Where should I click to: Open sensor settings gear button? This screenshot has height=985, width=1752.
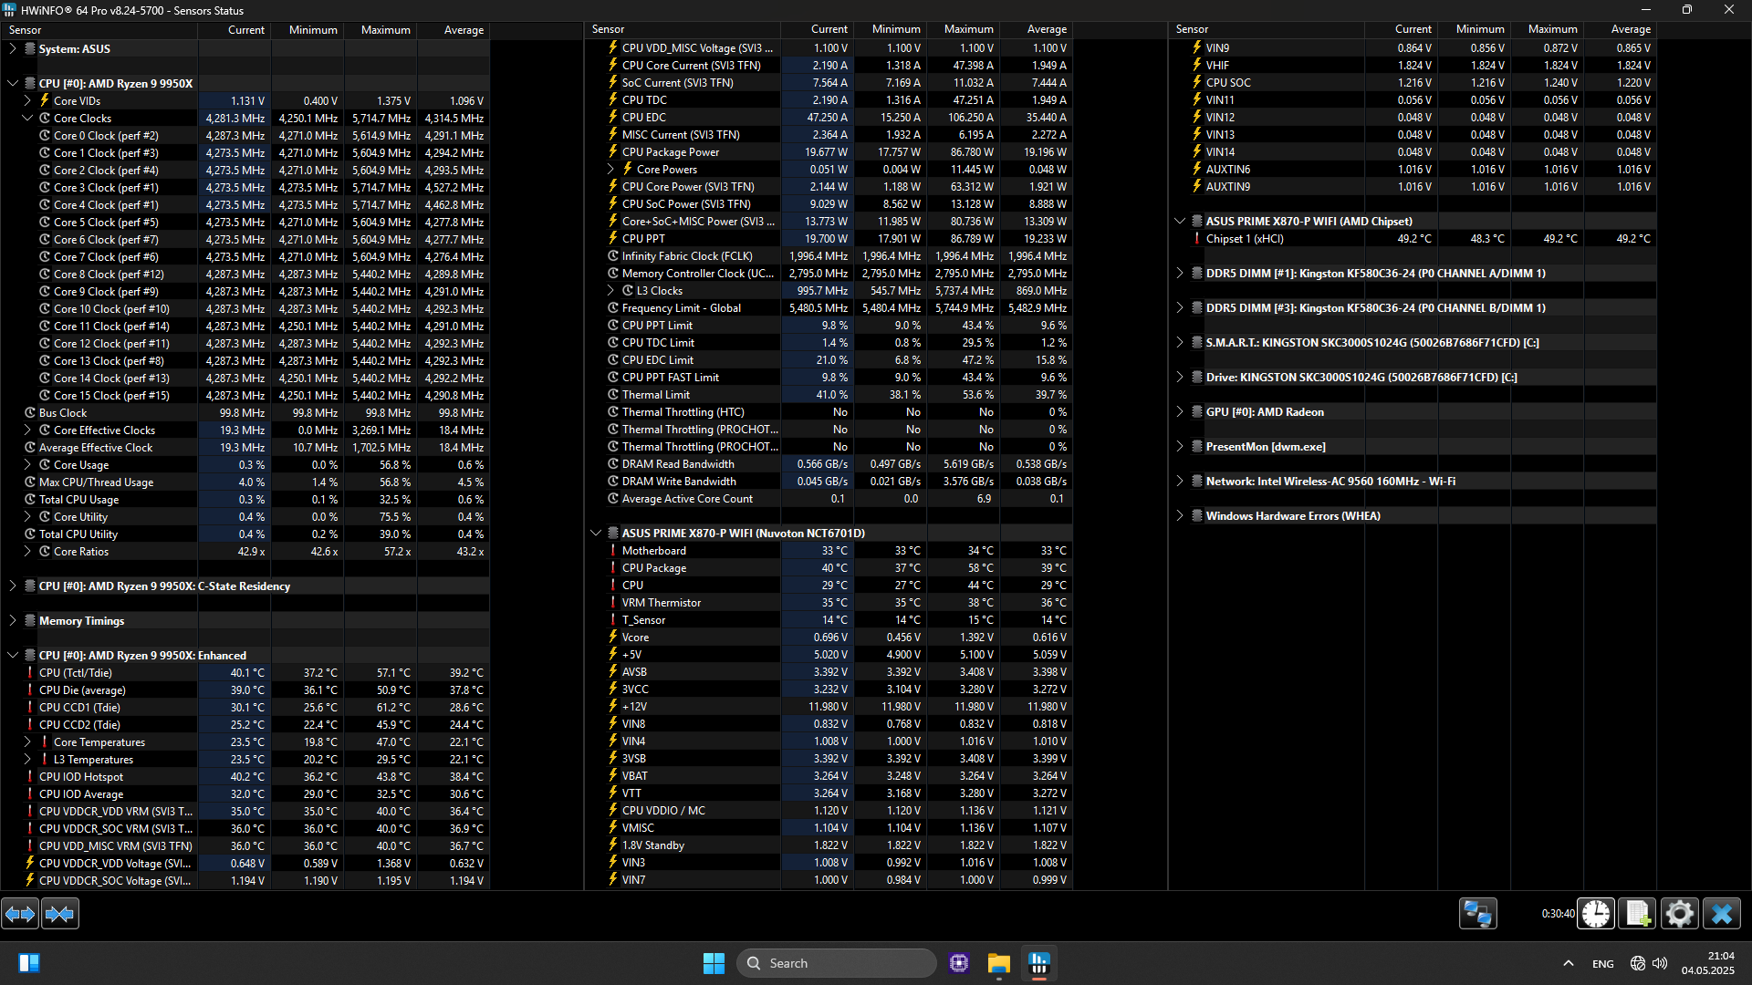[1679, 913]
